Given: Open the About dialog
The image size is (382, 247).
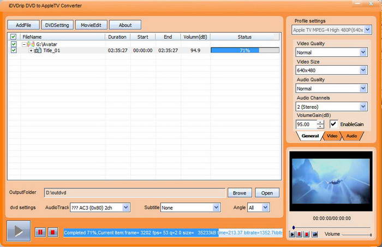Looking at the screenshot, I should coord(125,25).
